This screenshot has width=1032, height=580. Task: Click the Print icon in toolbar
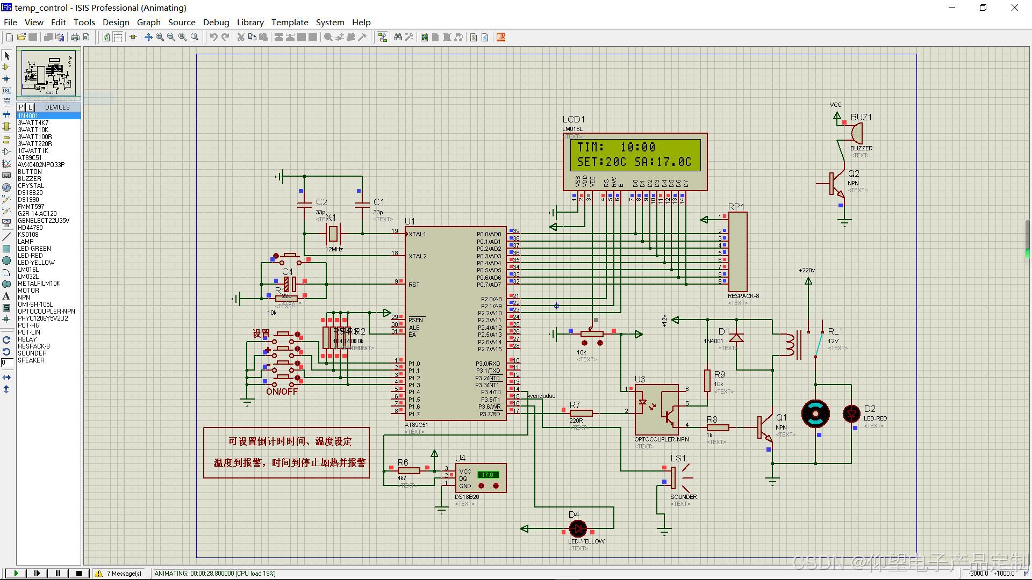[x=75, y=37]
